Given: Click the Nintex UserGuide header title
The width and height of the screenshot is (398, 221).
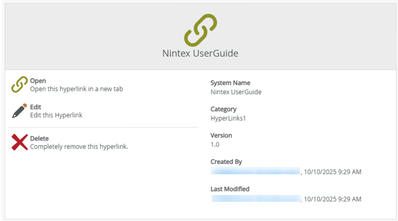Looking at the screenshot, I should point(201,54).
